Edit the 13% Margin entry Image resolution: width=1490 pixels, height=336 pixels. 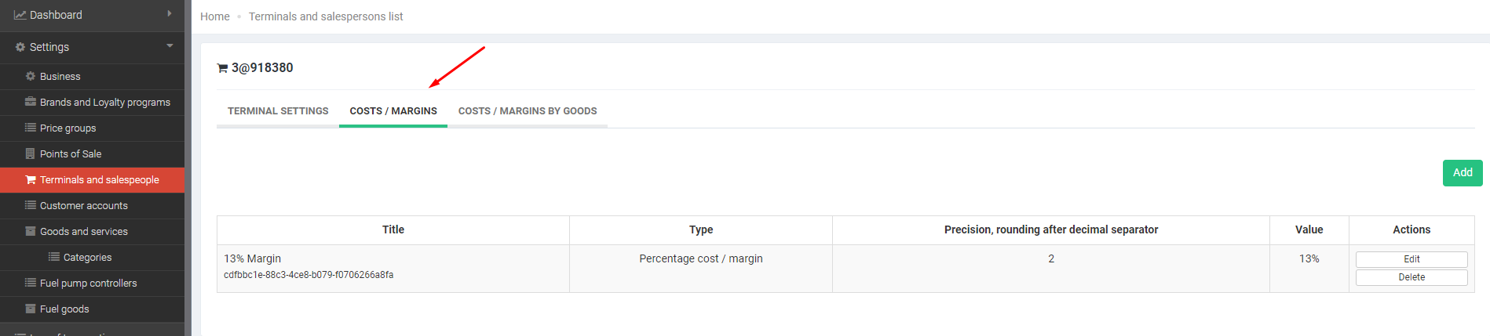point(1411,259)
